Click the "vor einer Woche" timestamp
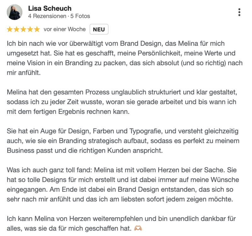Viewport: 252px width, 236px height. point(65,29)
